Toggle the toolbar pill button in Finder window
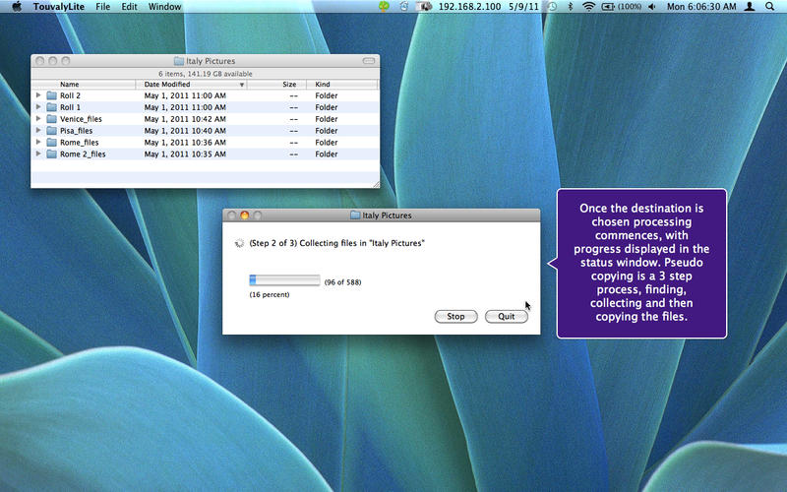This screenshot has width=787, height=492. (369, 61)
